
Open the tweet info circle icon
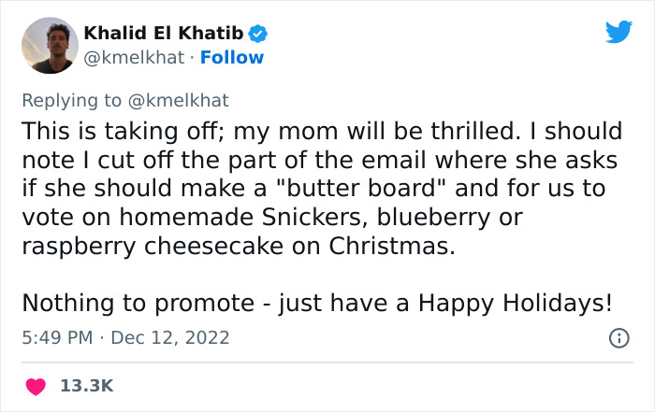[x=619, y=338]
